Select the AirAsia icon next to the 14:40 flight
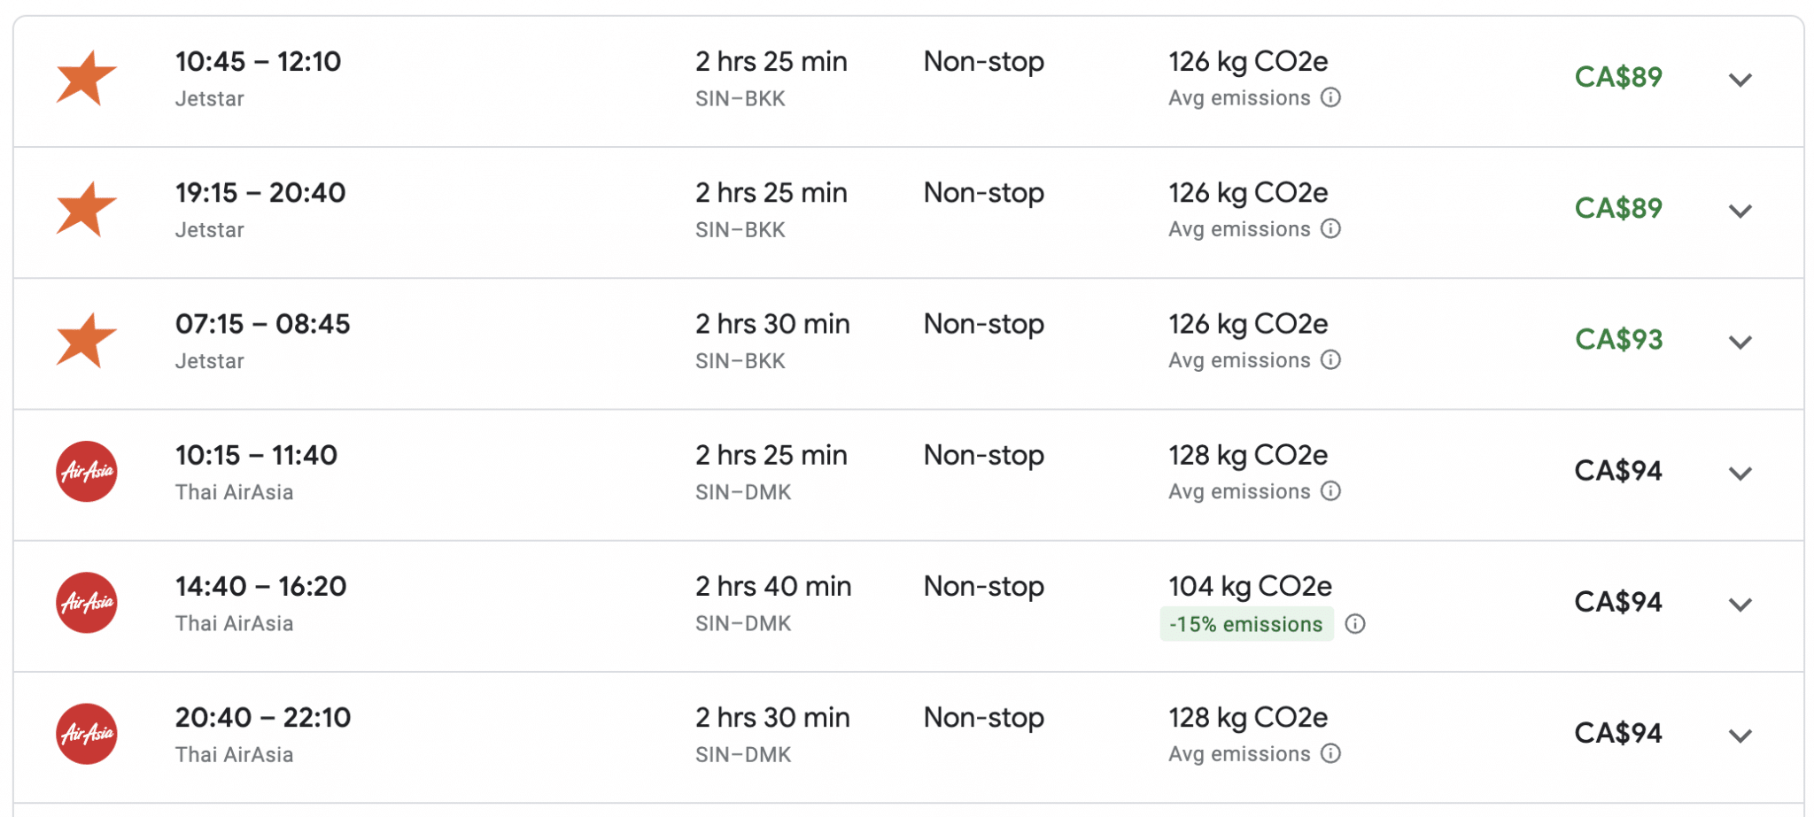Viewport: 1814px width, 817px height. pyautogui.click(x=87, y=603)
